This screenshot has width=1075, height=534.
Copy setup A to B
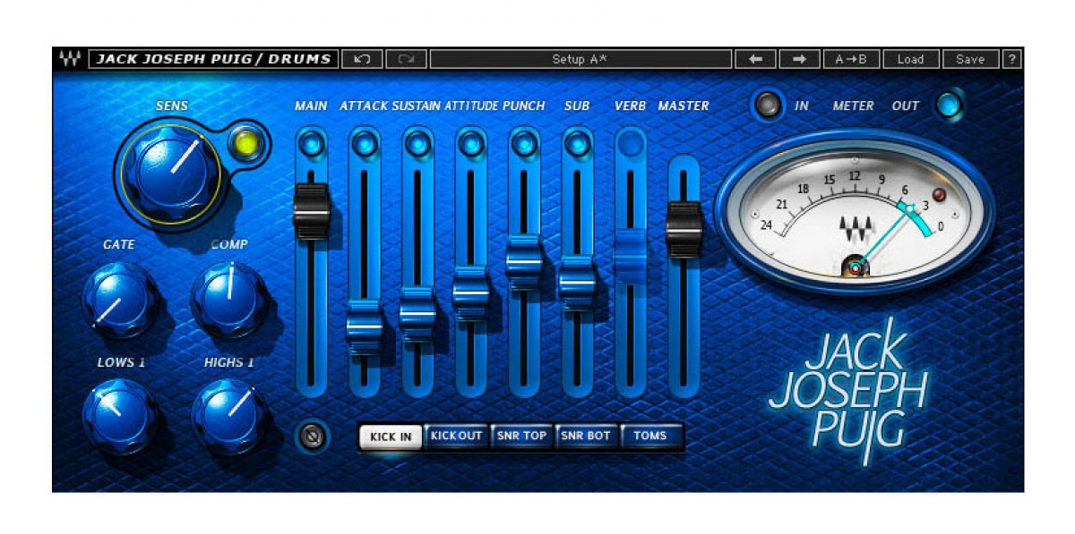coord(851,59)
